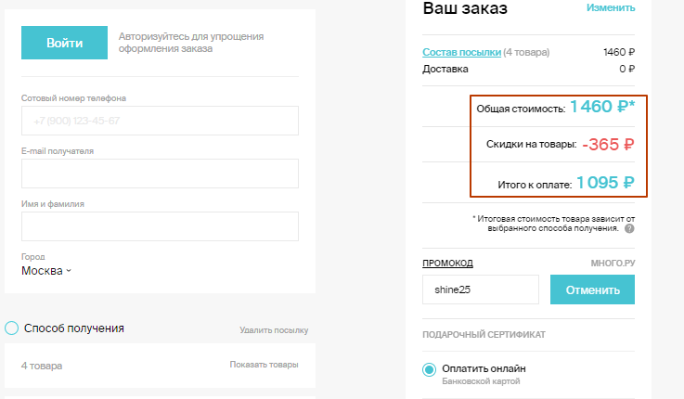Click the Банковской картой payment caption
The height and width of the screenshot is (399, 684).
481,381
